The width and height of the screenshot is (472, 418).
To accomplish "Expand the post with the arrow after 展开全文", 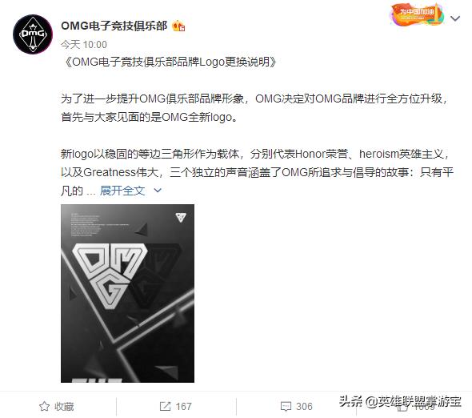I will tap(158, 191).
